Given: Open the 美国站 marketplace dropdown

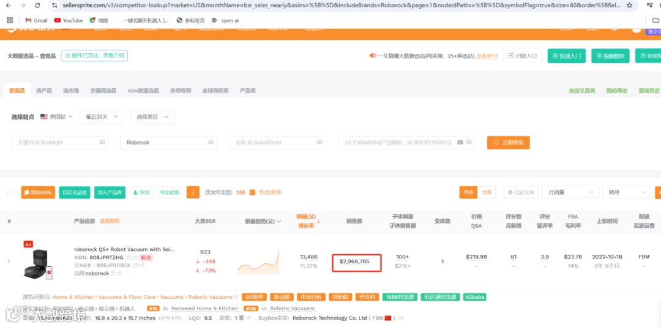Looking at the screenshot, I should [56, 116].
